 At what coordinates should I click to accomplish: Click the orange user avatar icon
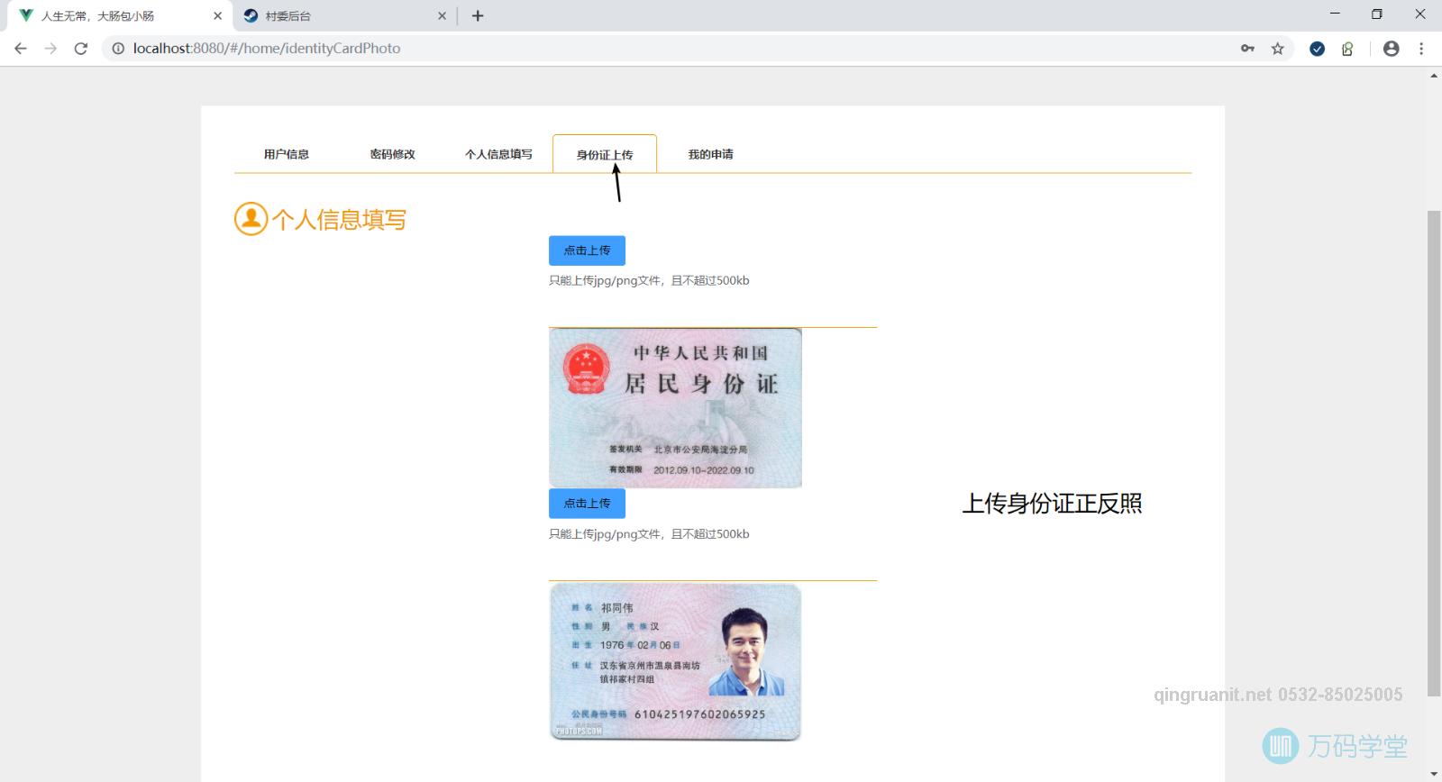pos(251,219)
